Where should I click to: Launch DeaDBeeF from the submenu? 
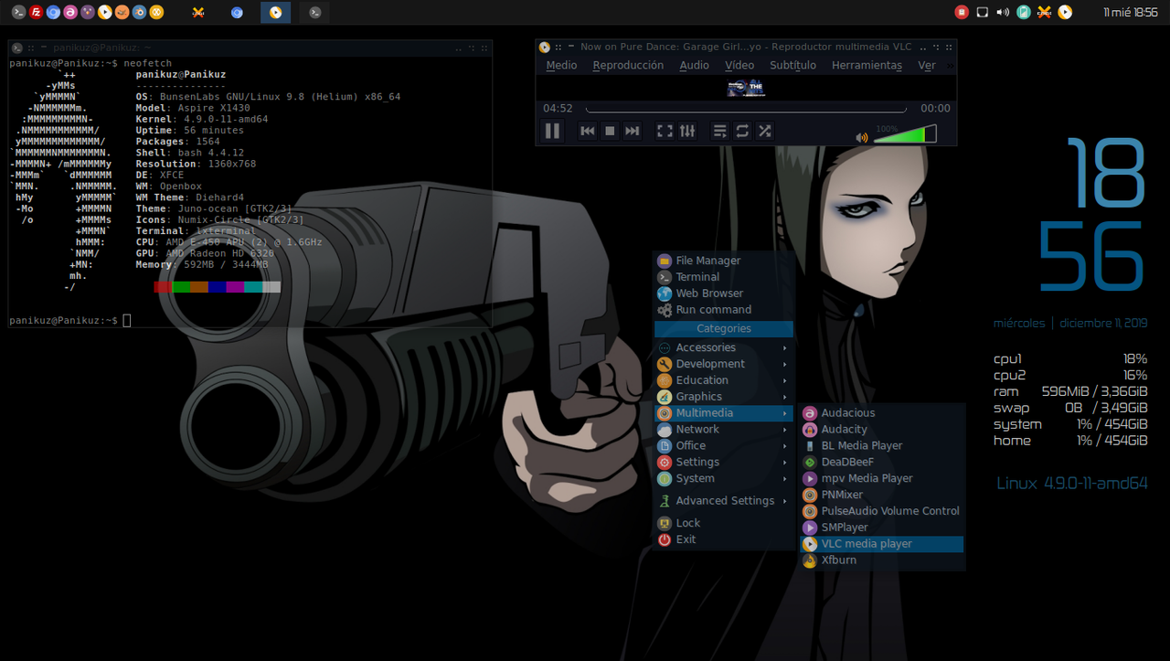pos(881,463)
